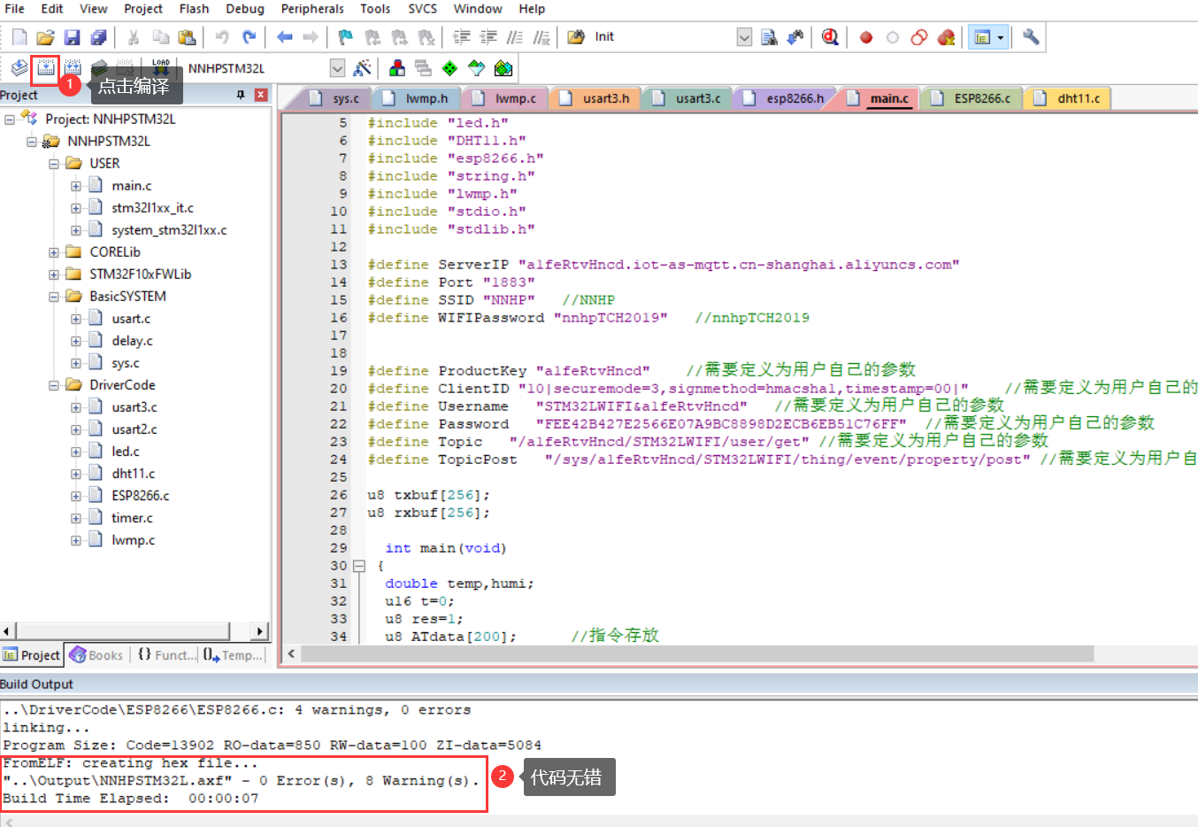
Task: Pin the Project panel with the pushpin
Action: point(241,95)
